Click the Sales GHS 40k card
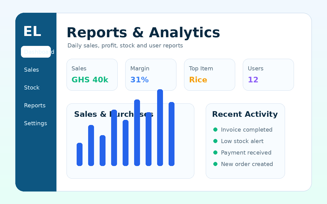The image size is (327, 204). point(92,75)
